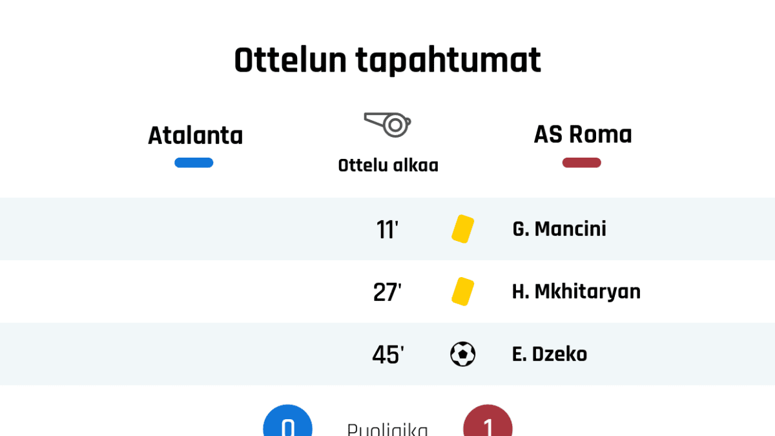Click the "Ottelun tapahtumat" heading
Screen dimensions: 775x436
tap(387, 61)
